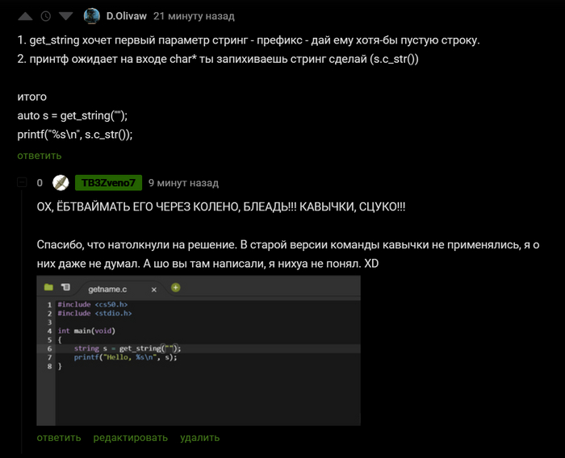Click the '9 минут назад' timestamp
This screenshot has height=458, width=565.
point(183,183)
